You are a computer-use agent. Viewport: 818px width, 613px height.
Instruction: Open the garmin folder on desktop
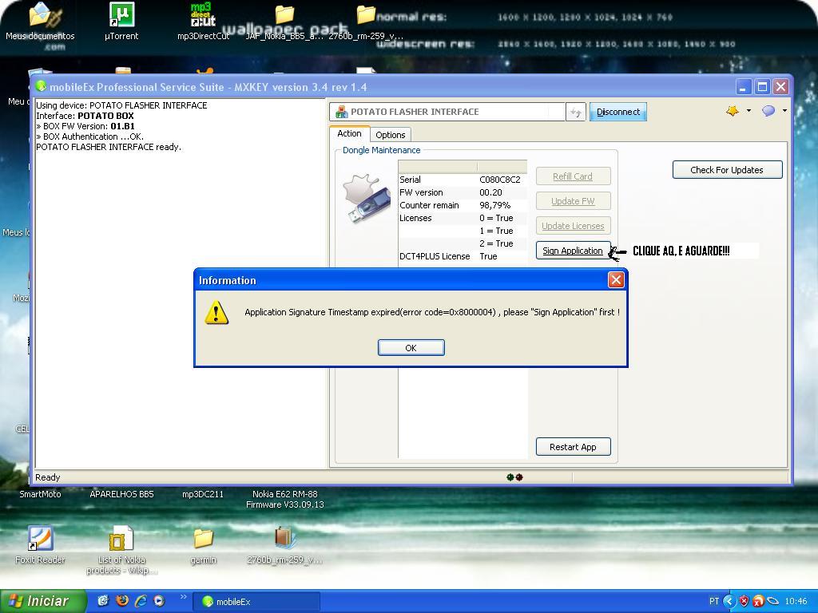203,543
